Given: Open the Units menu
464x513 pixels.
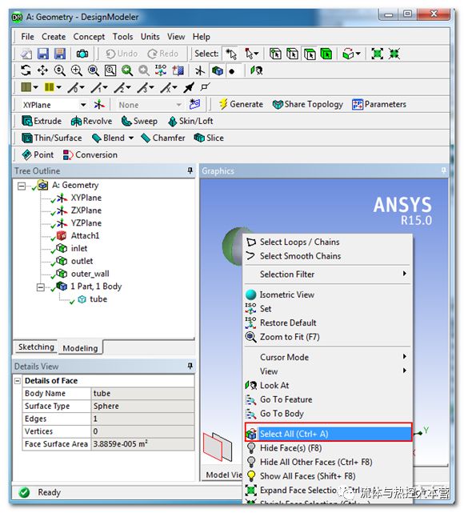Looking at the screenshot, I should pos(150,37).
